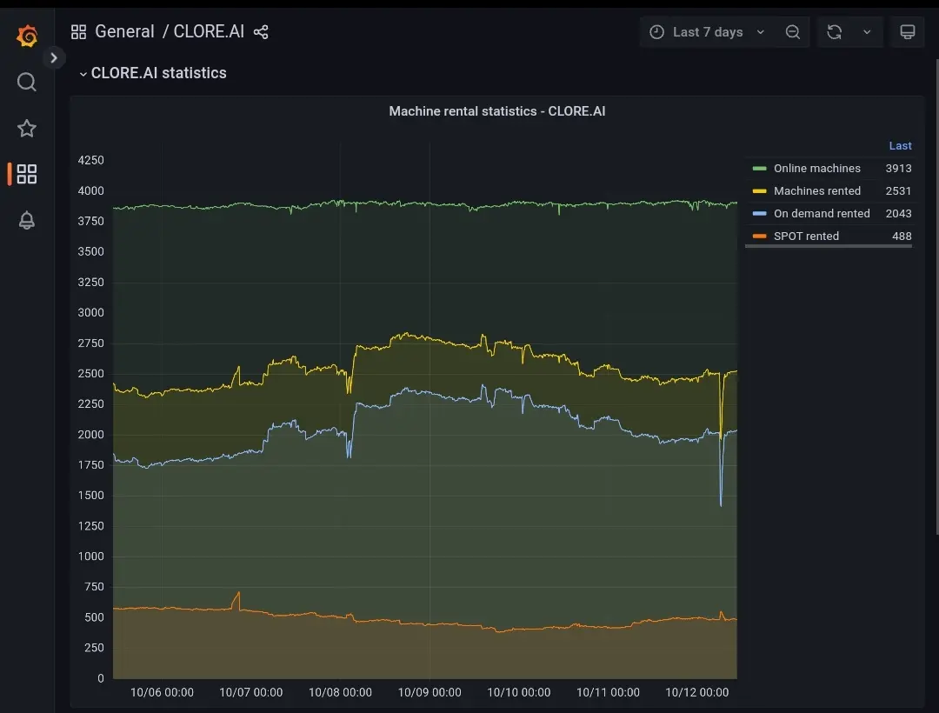Click the 10/09 00:00 x-axis label

click(x=430, y=693)
